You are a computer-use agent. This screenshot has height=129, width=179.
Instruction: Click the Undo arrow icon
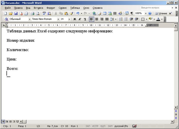click(x=78, y=13)
